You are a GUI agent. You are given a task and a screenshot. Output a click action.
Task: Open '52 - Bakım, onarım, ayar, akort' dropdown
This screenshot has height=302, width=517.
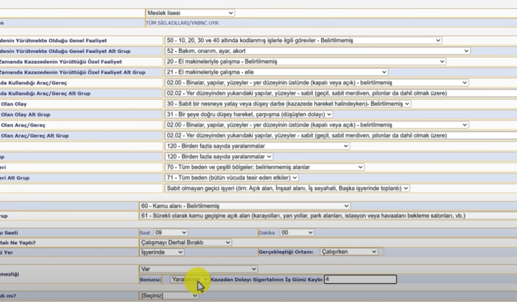click(317, 51)
